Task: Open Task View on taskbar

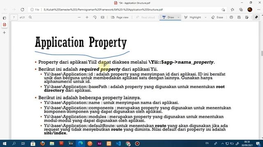Action: pyautogui.click(x=23, y=143)
